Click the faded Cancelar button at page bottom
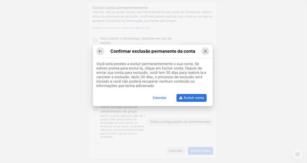The height and width of the screenshot is (163, 307). (175, 151)
